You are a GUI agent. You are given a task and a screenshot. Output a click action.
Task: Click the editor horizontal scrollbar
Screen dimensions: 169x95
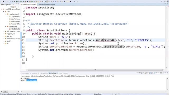point(95,70)
